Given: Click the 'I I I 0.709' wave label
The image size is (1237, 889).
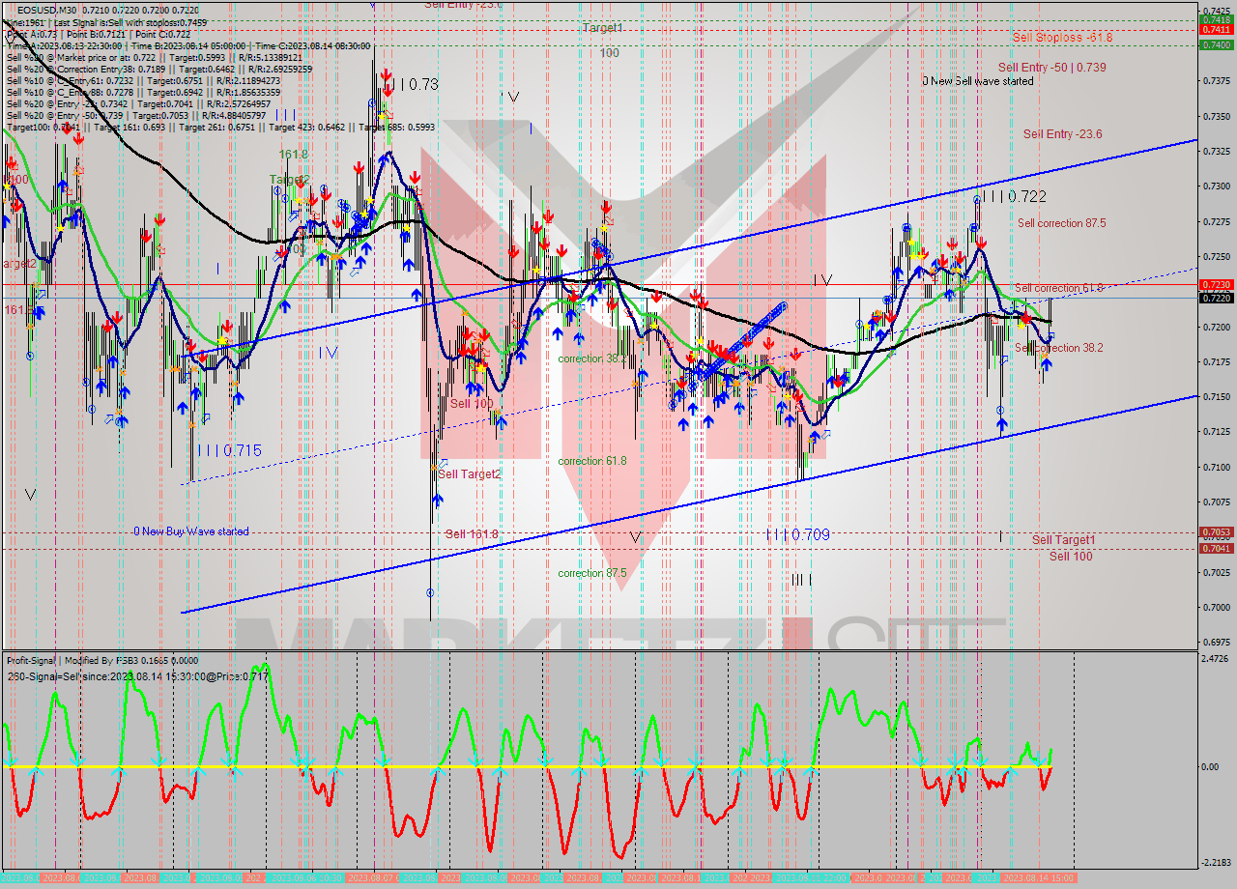Looking at the screenshot, I should click(797, 534).
